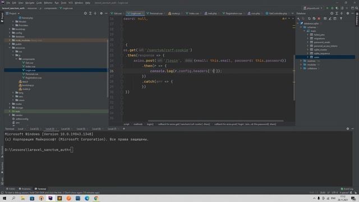Open the File menu
Image resolution: width=359 pixels, height=202 pixels.
[x=8, y=3]
